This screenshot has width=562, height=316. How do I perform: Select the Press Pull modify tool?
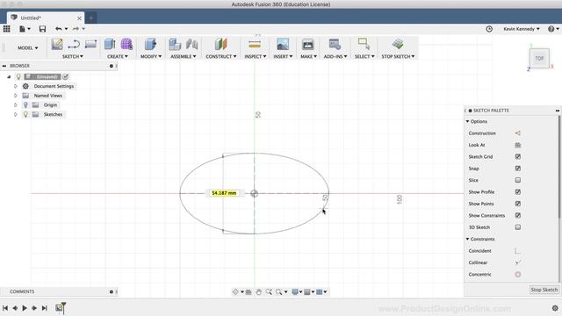point(150,44)
